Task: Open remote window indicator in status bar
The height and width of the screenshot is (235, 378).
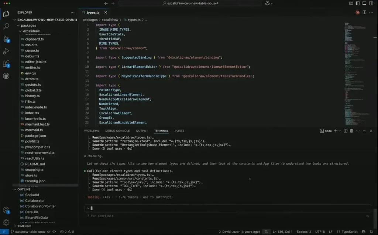Action: pyautogui.click(x=4, y=232)
